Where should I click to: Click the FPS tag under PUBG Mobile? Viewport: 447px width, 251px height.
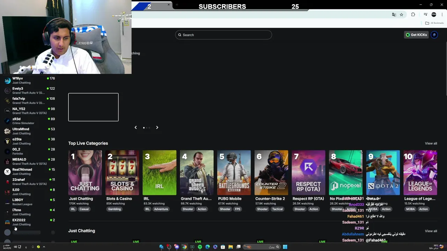point(237,209)
